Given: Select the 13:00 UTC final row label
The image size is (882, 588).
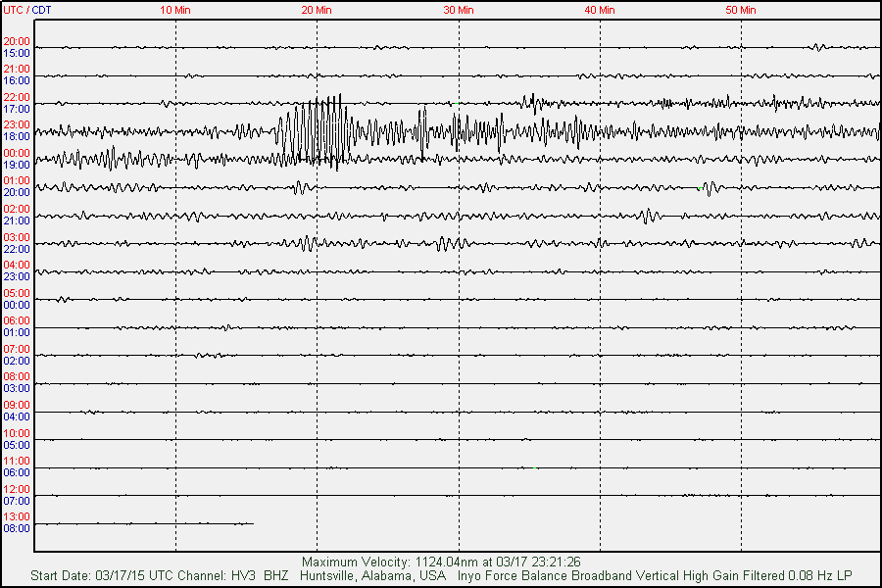Looking at the screenshot, I should [17, 516].
